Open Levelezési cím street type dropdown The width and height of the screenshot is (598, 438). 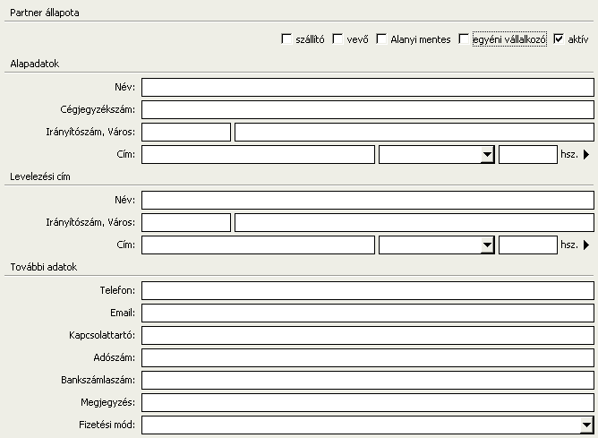(x=487, y=245)
